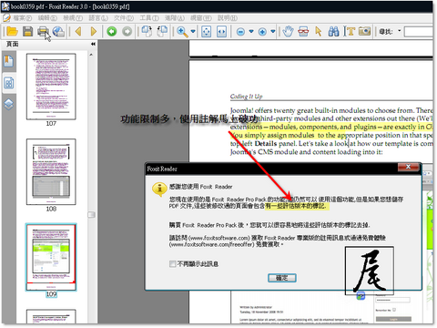The height and width of the screenshot is (328, 437).
Task: Select the page 107 thumbnail
Action: click(x=51, y=87)
